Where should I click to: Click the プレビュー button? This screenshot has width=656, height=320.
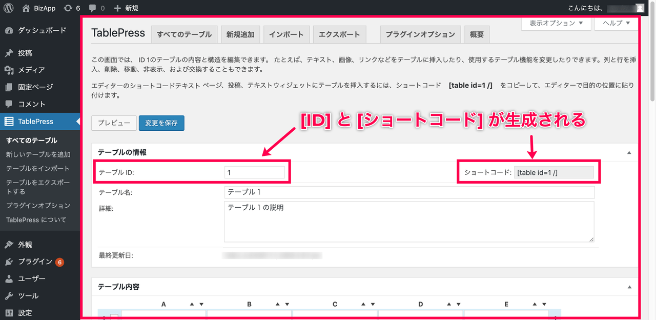pos(114,123)
